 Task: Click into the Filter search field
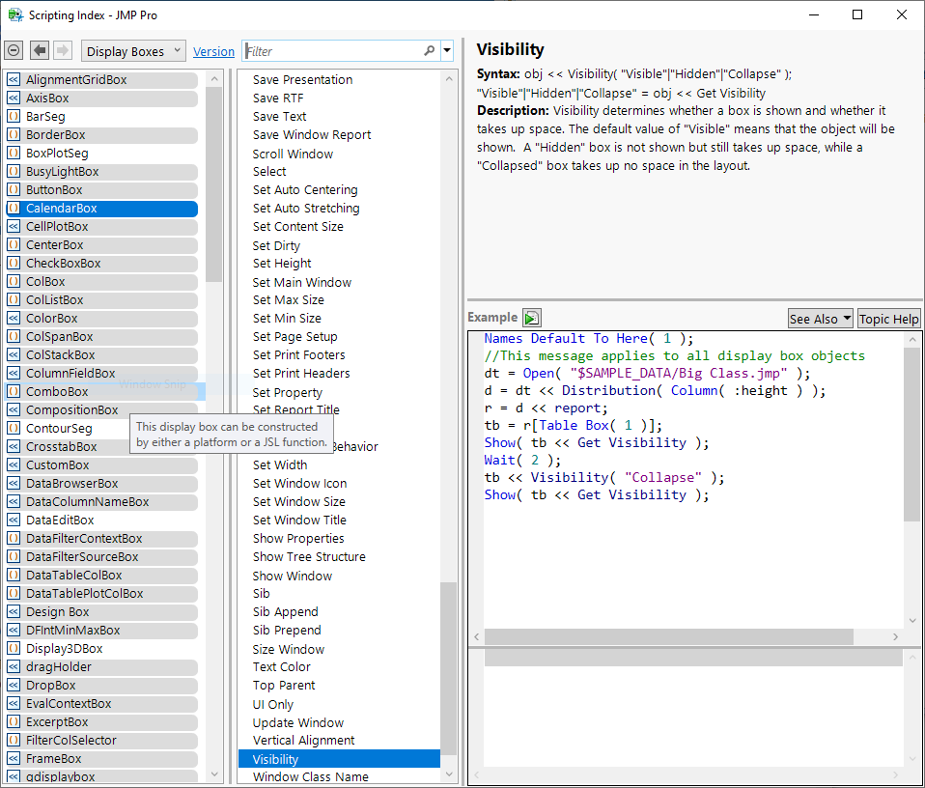(x=333, y=51)
